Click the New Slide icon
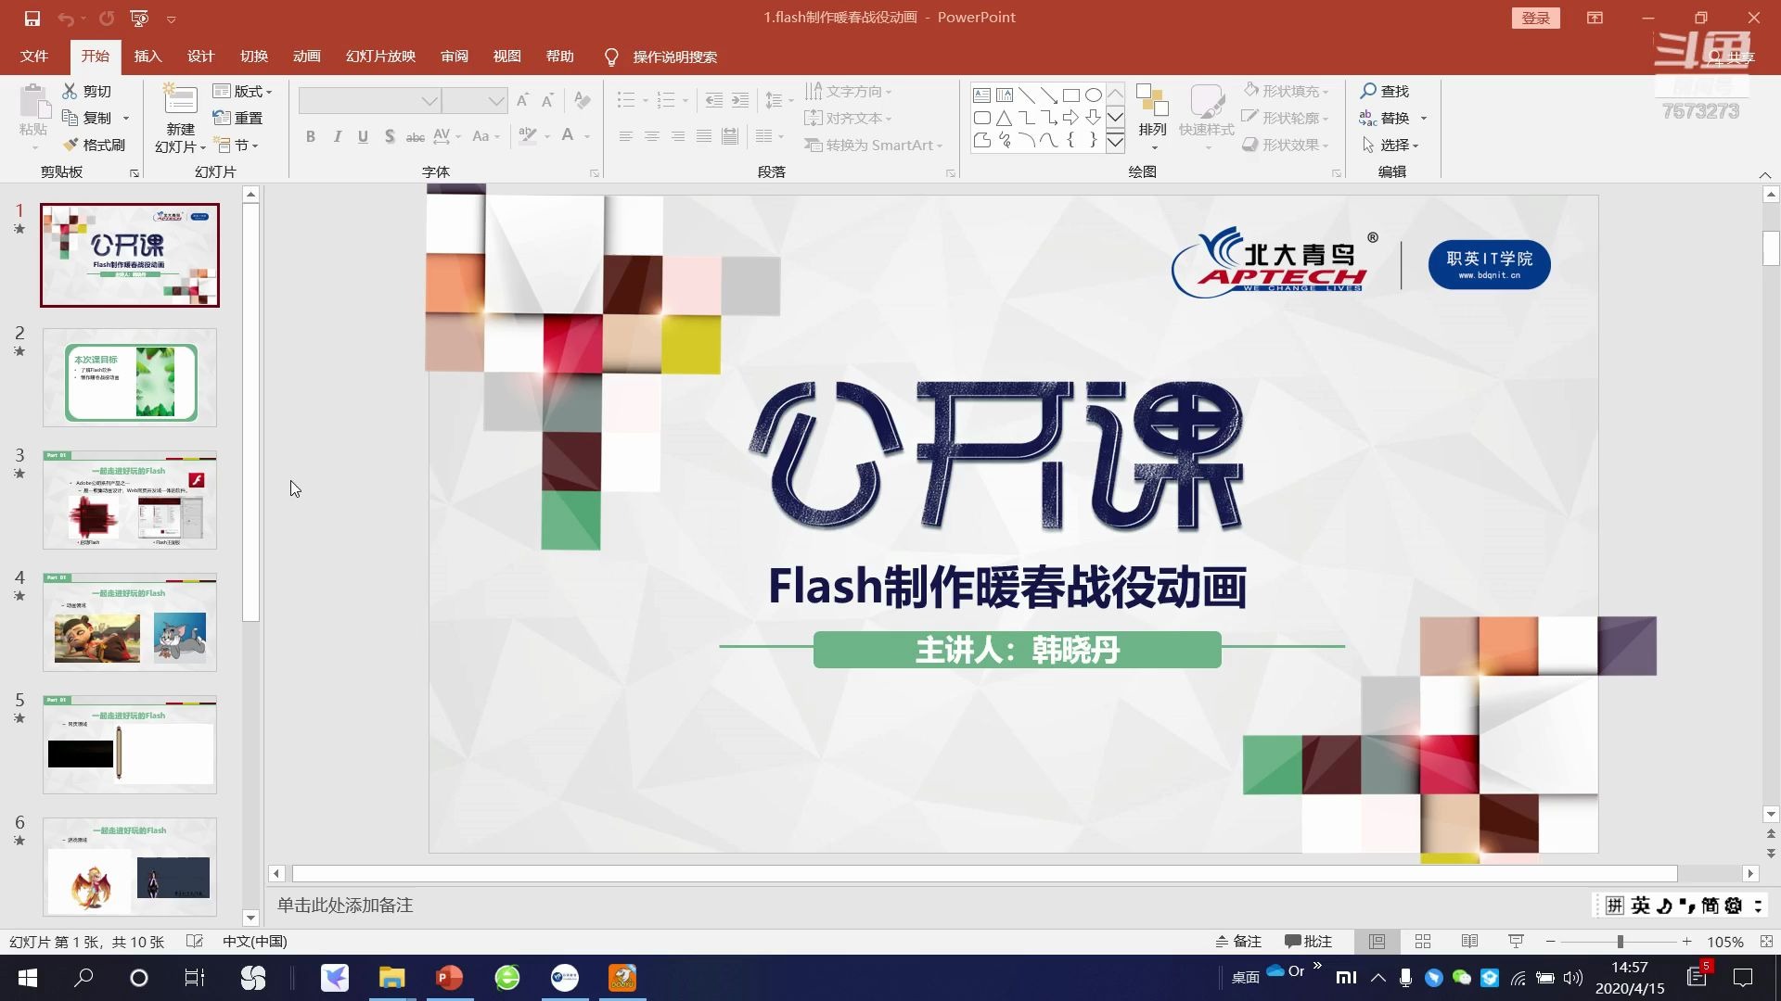 (x=180, y=102)
